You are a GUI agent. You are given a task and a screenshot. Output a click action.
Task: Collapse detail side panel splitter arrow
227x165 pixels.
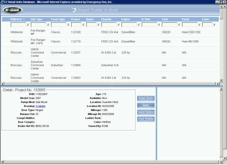tap(156, 127)
